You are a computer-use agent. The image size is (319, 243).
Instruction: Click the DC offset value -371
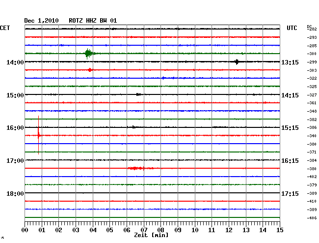(x=312, y=152)
